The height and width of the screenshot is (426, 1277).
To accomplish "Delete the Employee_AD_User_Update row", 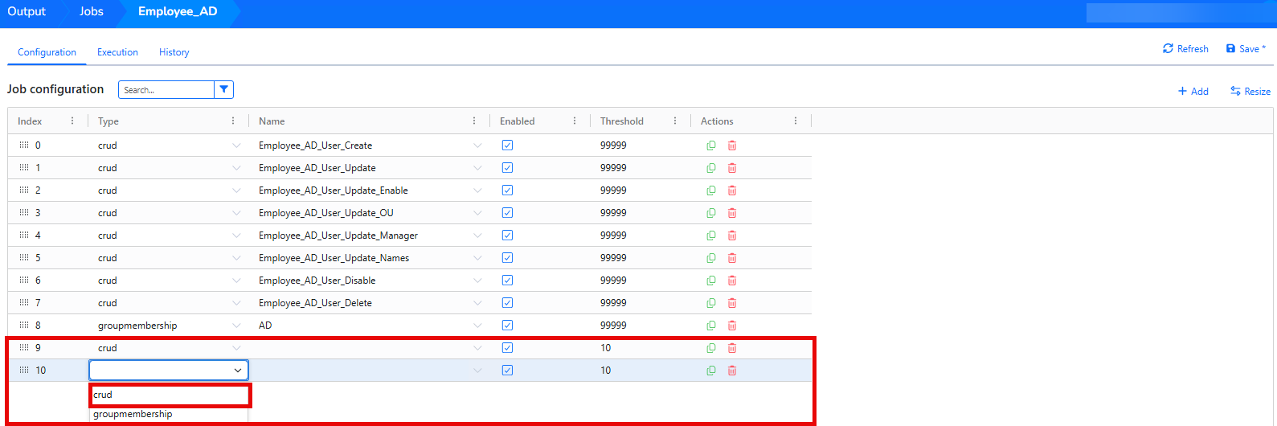I will pos(732,168).
